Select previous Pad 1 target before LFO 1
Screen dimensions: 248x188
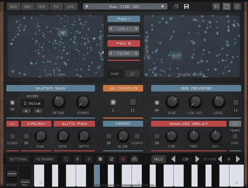pyautogui.click(x=111, y=29)
